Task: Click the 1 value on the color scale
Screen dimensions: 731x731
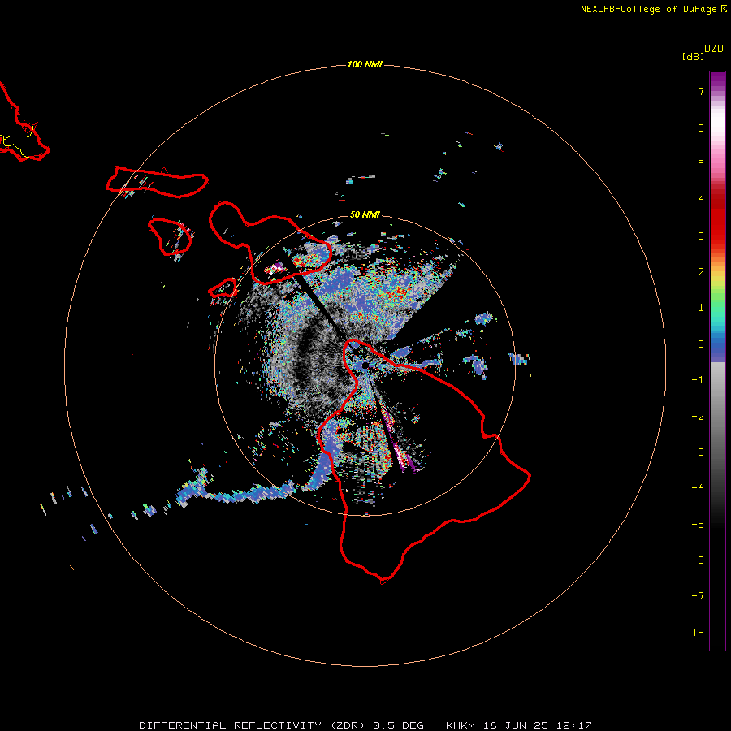Action: (x=701, y=308)
